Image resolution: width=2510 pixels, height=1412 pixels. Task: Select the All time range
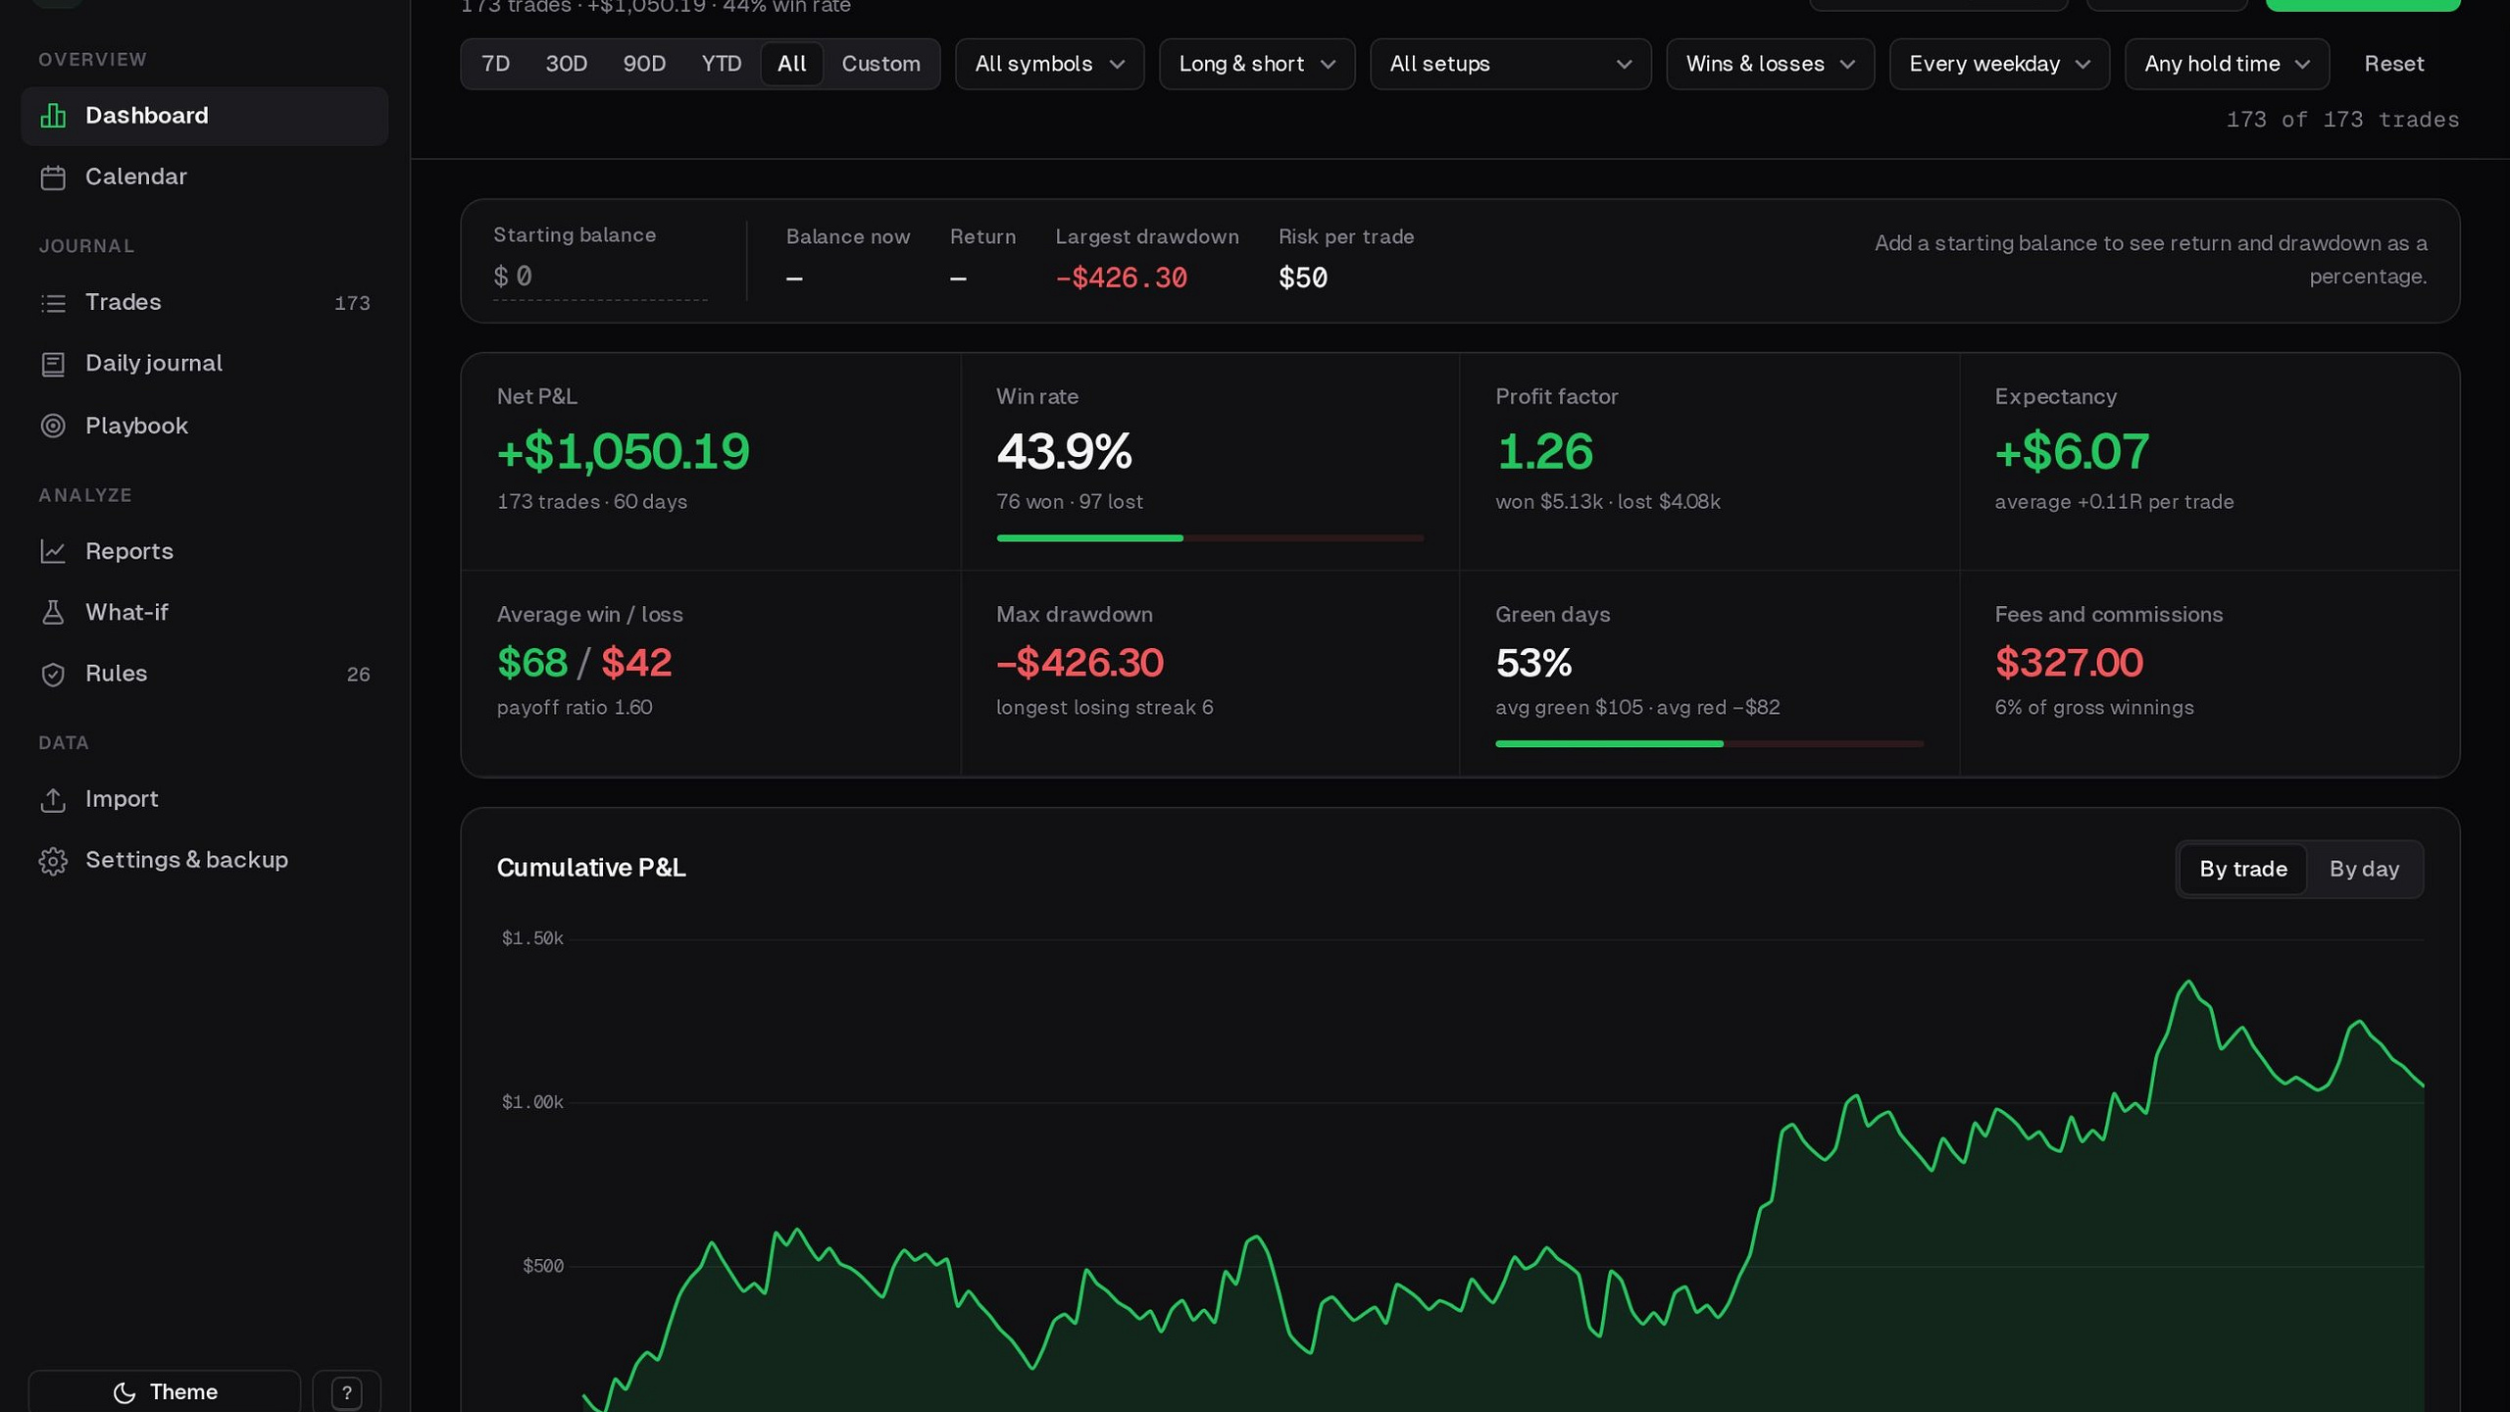(x=791, y=64)
